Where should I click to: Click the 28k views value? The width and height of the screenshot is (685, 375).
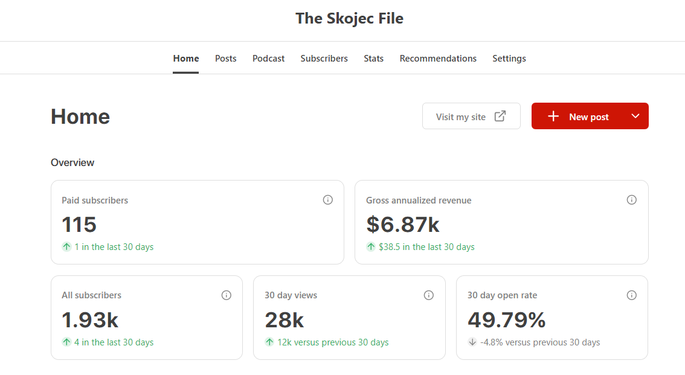coord(285,320)
